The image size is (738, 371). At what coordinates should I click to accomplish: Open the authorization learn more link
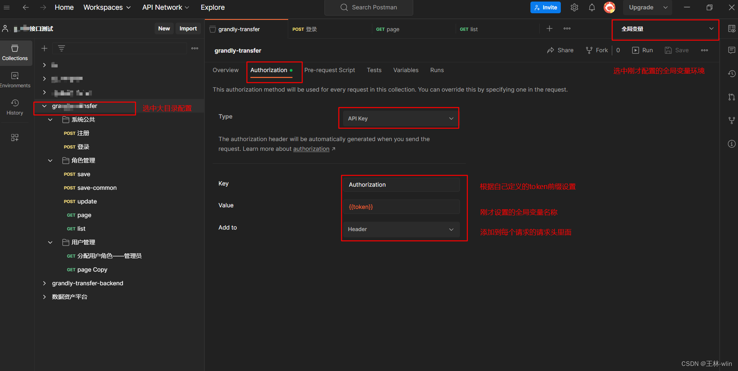pyautogui.click(x=311, y=149)
